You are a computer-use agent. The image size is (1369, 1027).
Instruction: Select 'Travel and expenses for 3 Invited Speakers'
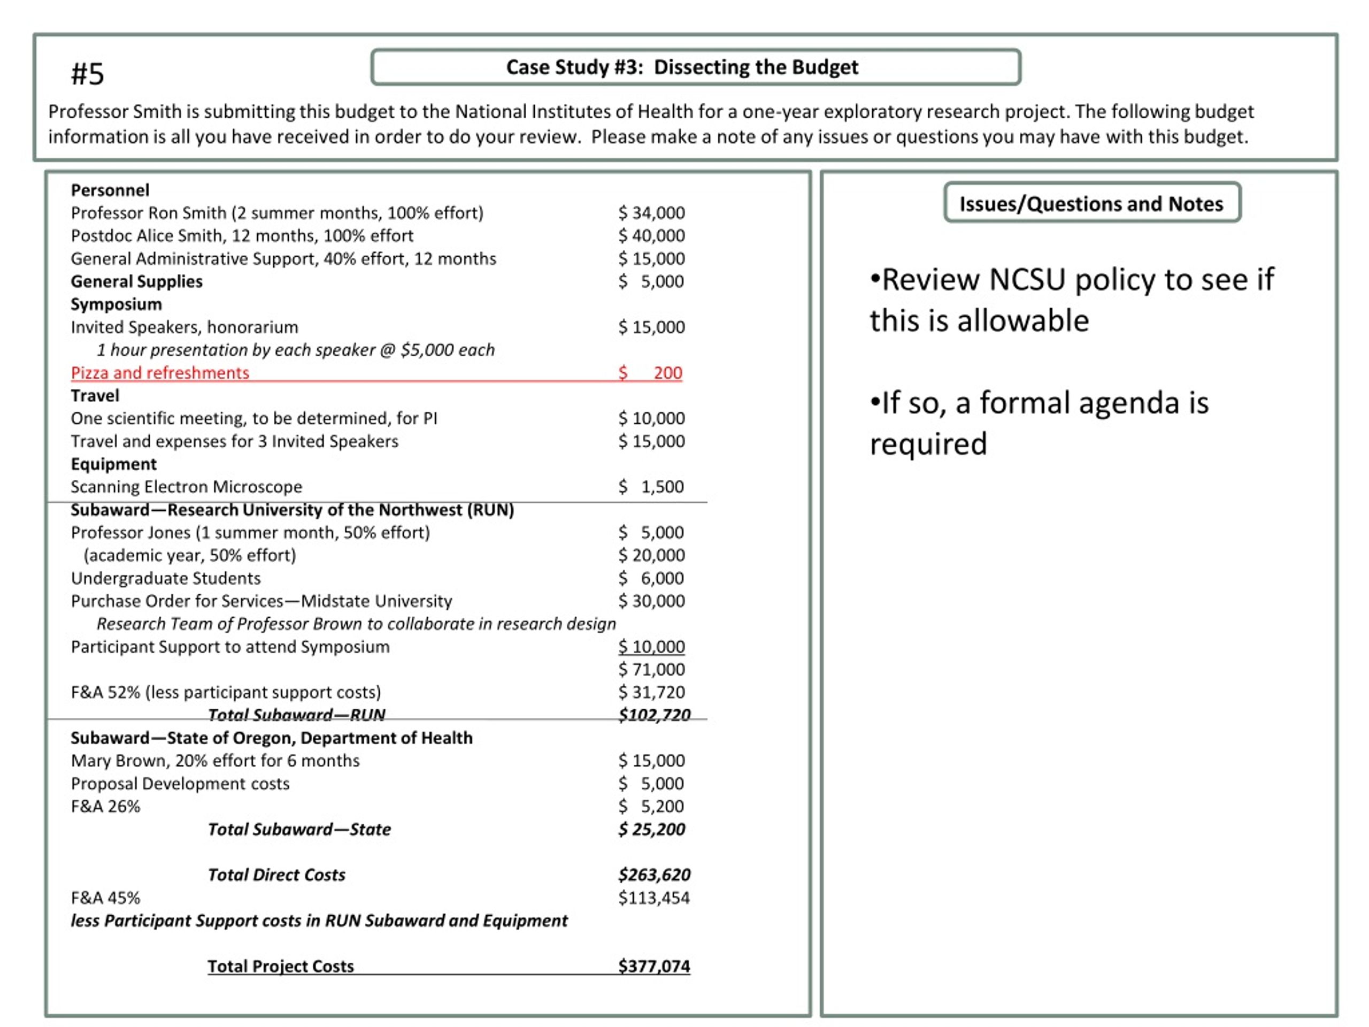click(235, 441)
